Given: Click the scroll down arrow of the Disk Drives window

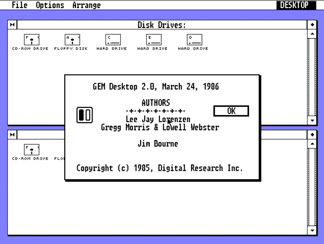Looking at the screenshot, I should [x=312, y=121].
